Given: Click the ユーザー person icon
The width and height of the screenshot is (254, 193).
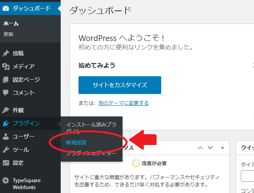Looking at the screenshot, I should (6, 137).
